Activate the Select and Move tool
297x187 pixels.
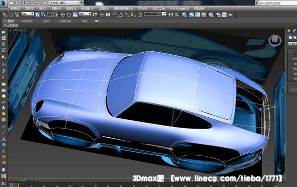coord(62,14)
